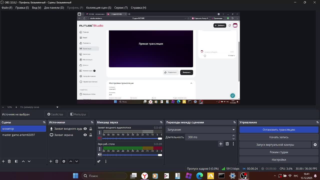Open Yandex Browser from the taskbar

pos(144,176)
